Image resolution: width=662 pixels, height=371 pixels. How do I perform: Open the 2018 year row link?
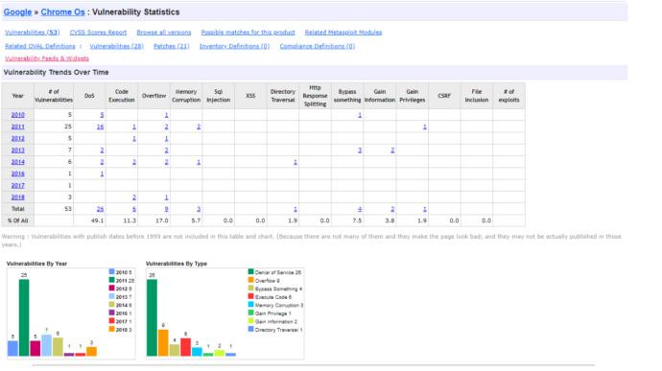17,197
